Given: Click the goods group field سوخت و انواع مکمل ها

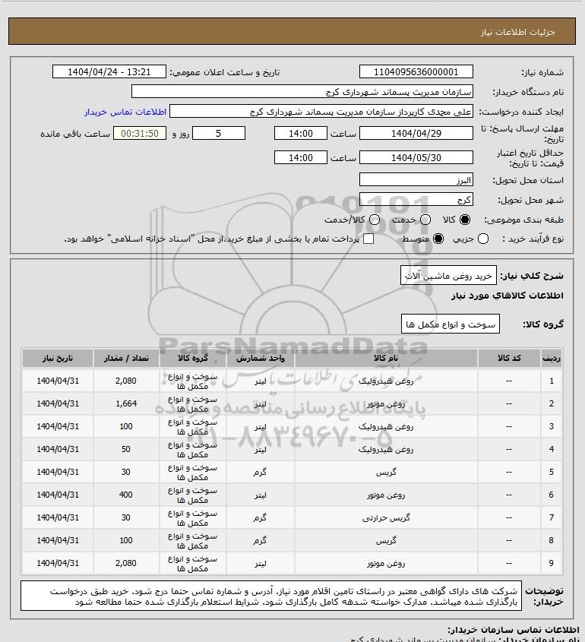Looking at the screenshot, I should (451, 324).
